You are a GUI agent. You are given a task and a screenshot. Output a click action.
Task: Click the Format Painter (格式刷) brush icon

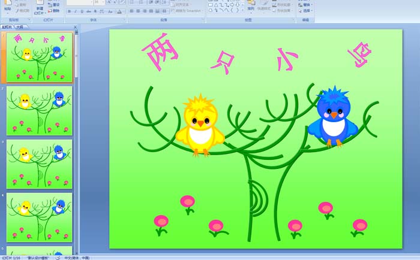[x=17, y=11]
